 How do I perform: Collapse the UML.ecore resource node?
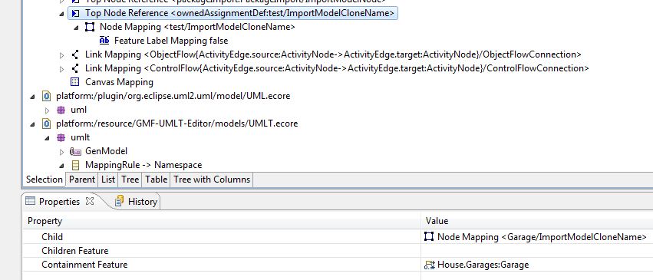pyautogui.click(x=32, y=97)
